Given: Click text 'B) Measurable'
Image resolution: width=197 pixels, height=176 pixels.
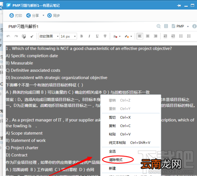Looking at the screenshot, I should coord(19,63).
